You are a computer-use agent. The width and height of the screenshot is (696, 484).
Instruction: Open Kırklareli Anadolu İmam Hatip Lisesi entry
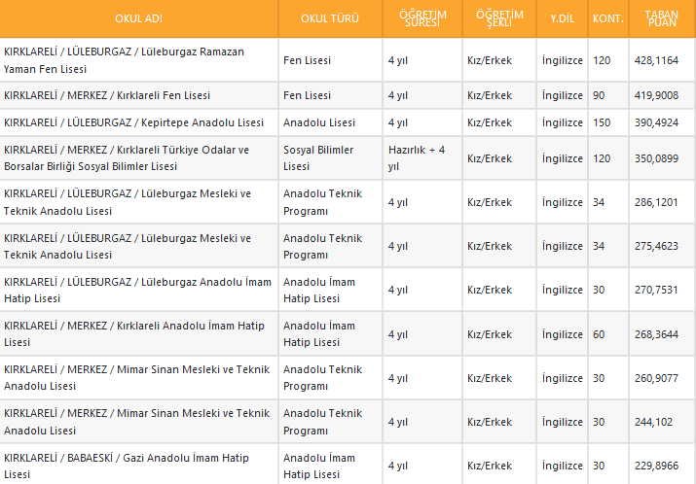(133, 333)
